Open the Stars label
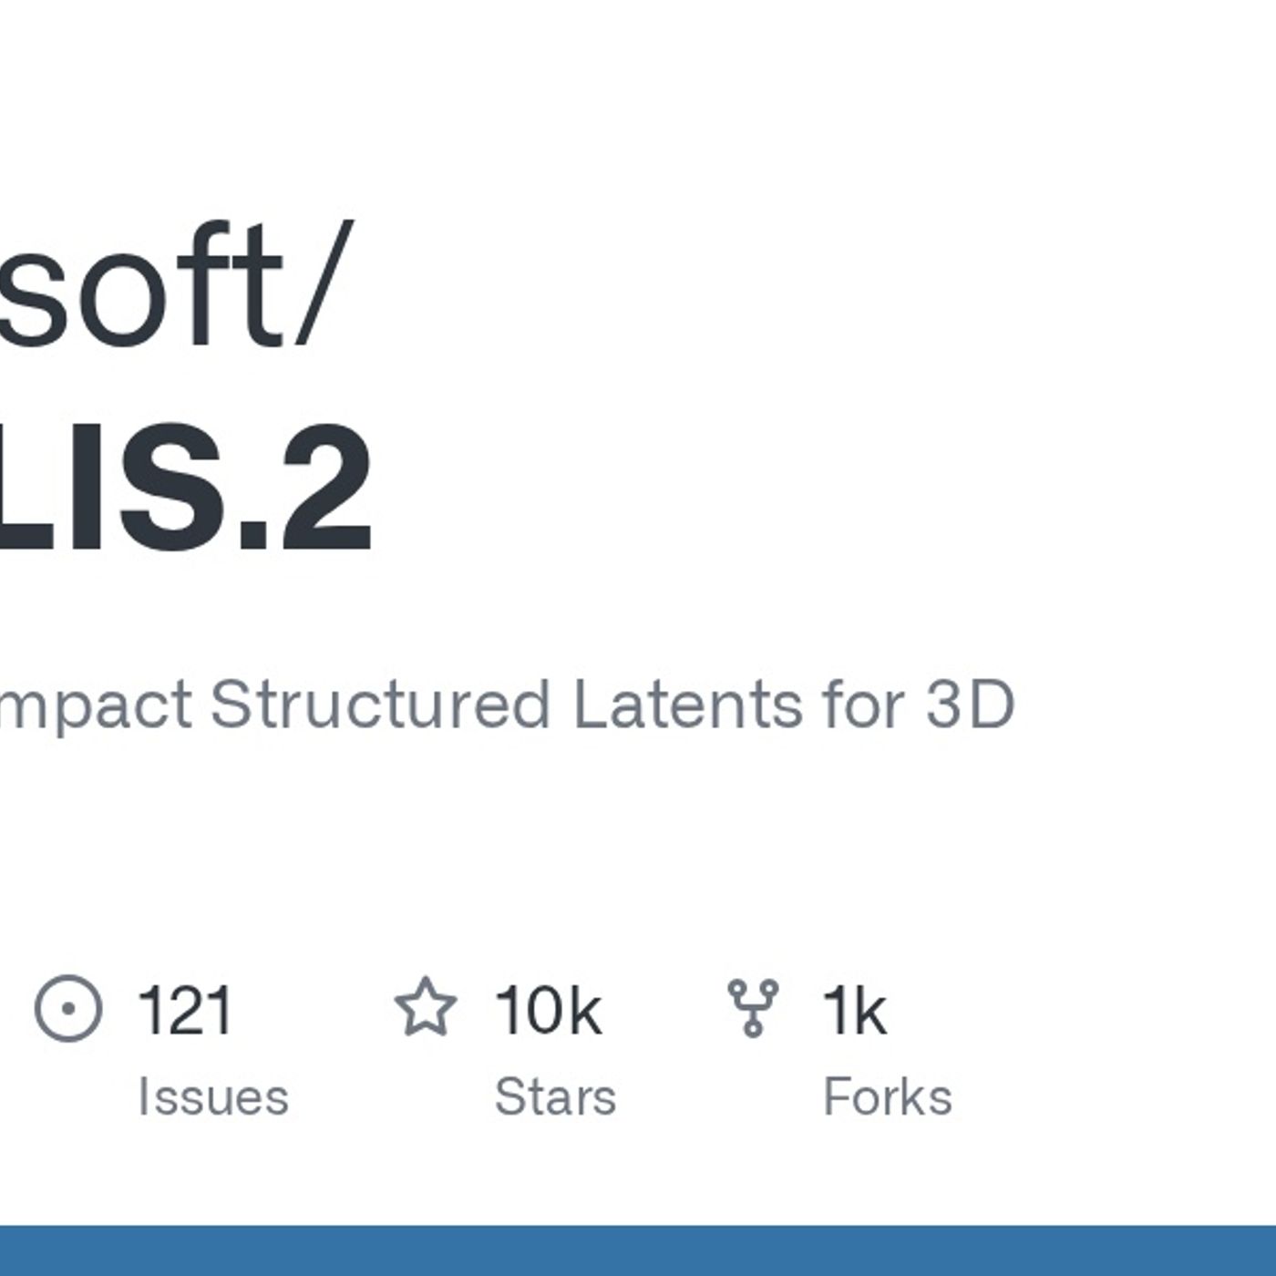1276x1276 pixels. [x=555, y=1096]
